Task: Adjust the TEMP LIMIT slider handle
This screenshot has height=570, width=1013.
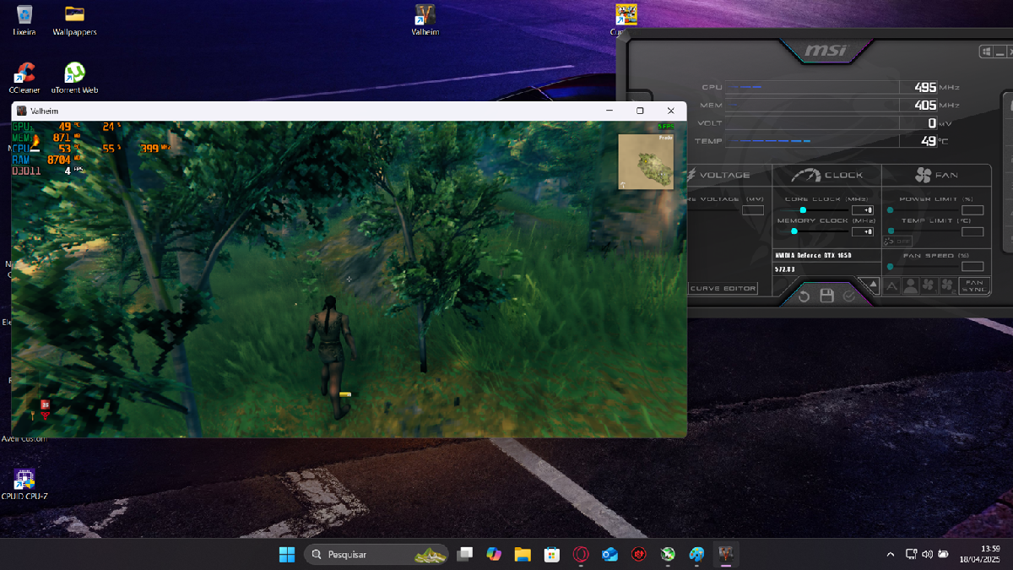Action: 891,231
